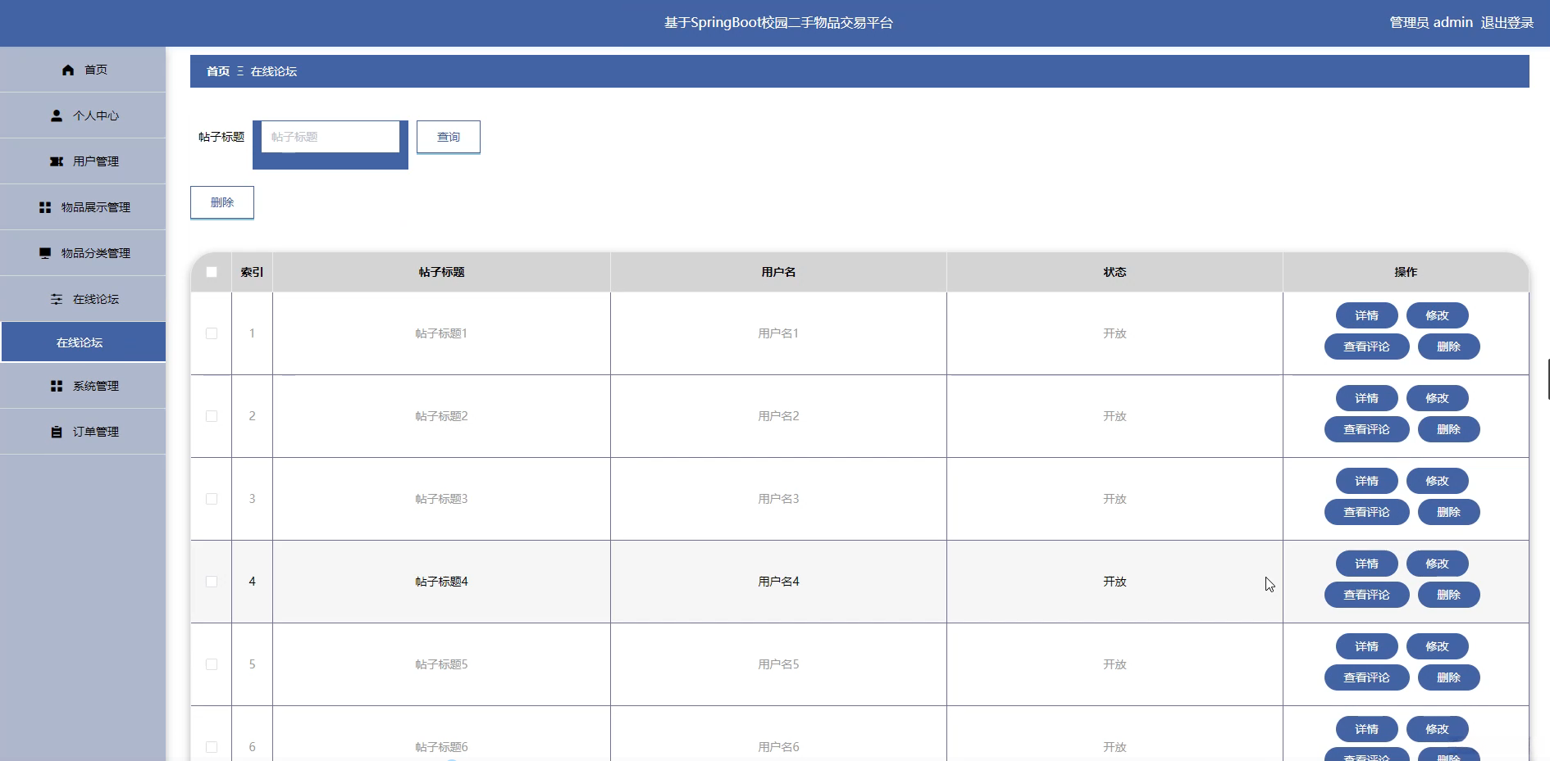This screenshot has width=1550, height=761.
Task: Check the checkbox for row 帖子标题2
Action: pyautogui.click(x=212, y=416)
